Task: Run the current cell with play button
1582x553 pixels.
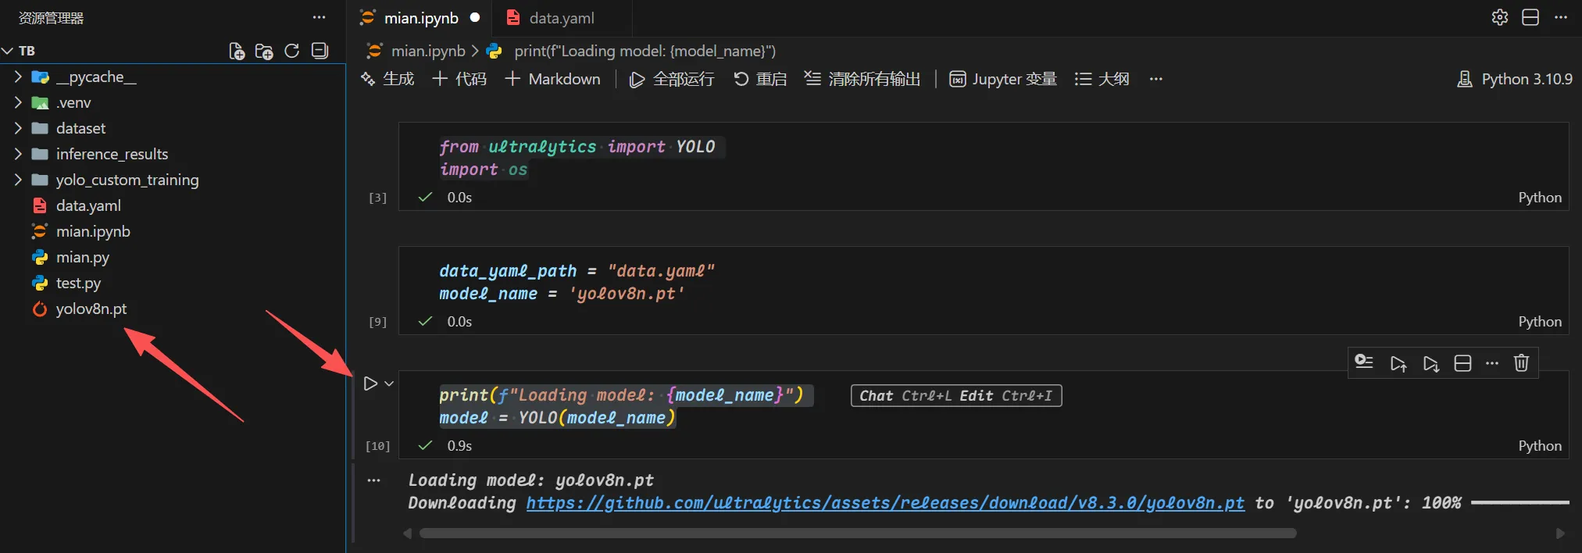Action: pos(370,384)
